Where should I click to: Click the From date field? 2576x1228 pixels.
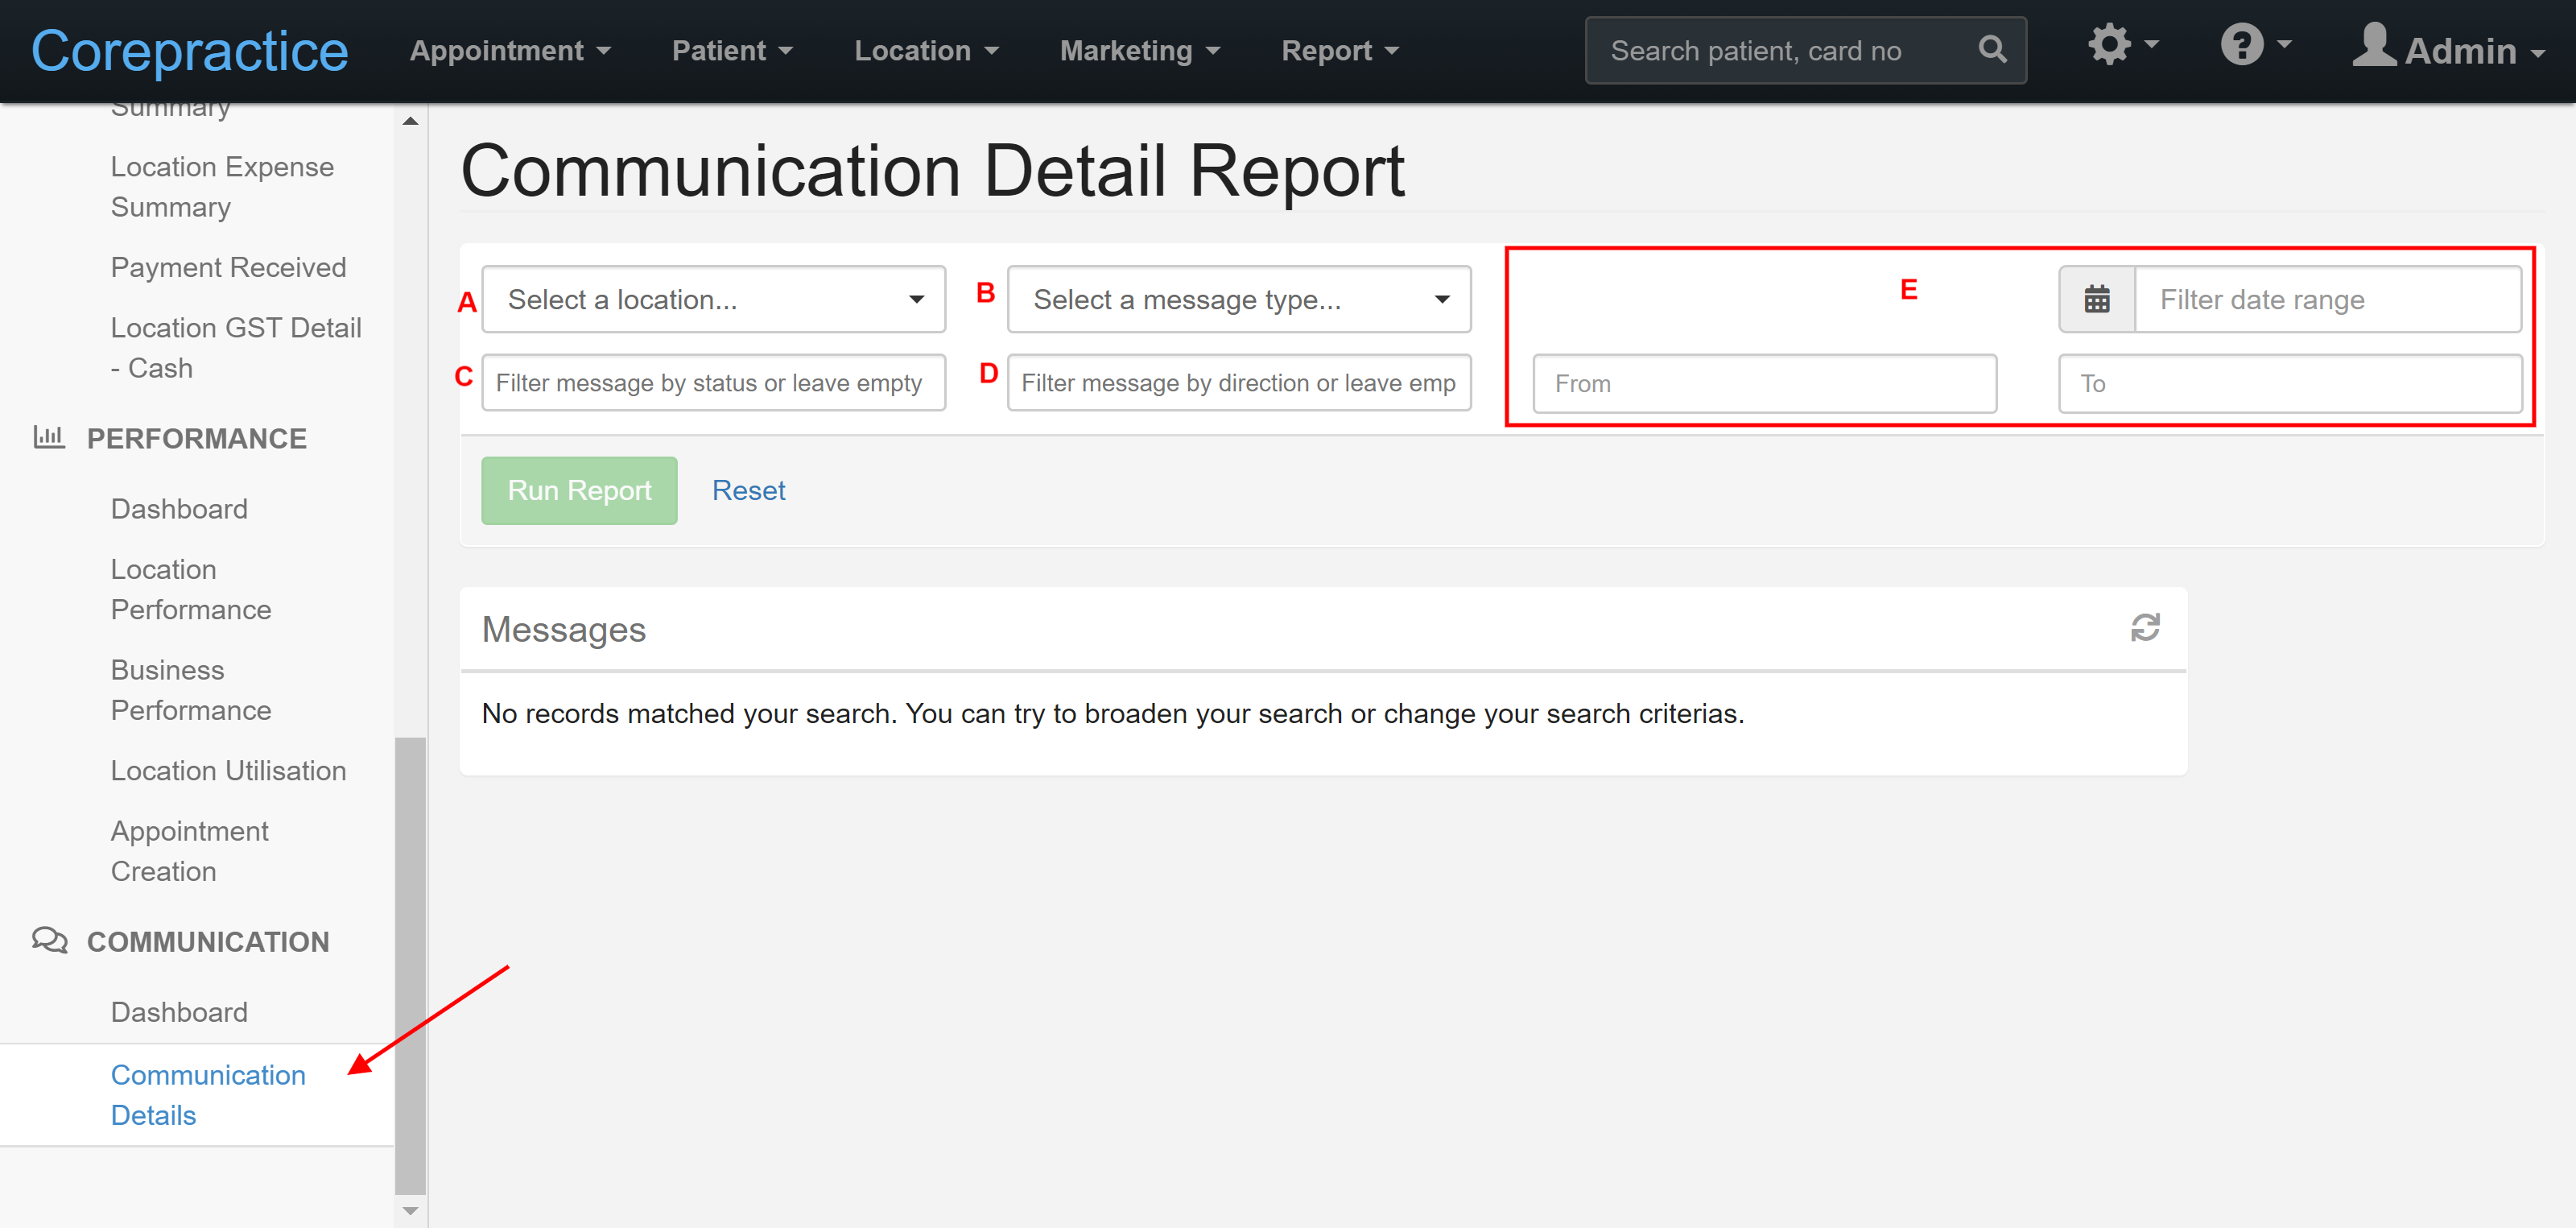[x=1764, y=383]
